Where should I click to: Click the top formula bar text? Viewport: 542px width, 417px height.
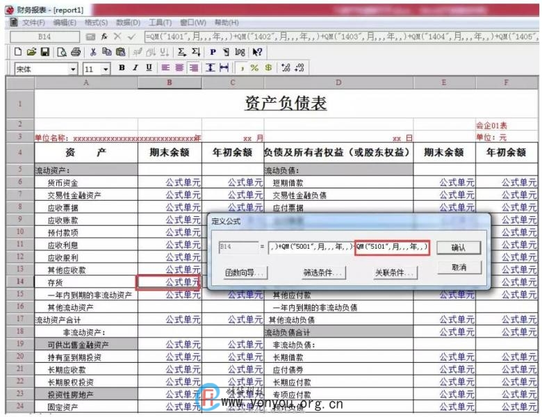(340, 36)
